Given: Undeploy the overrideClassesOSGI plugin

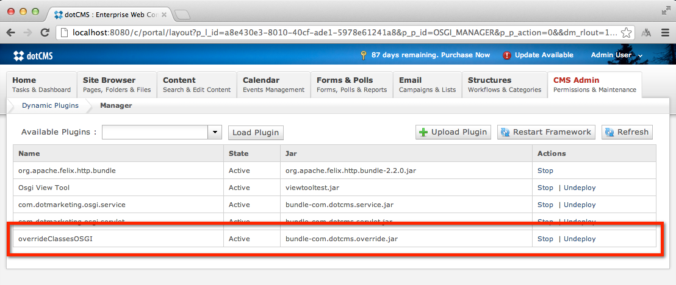Looking at the screenshot, I should 580,239.
